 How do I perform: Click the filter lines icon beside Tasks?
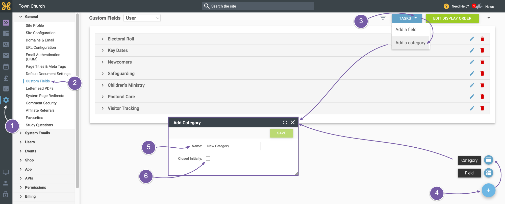pos(383,18)
